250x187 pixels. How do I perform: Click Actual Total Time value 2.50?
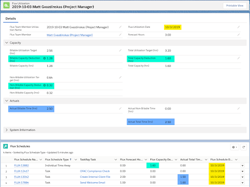[168, 122]
